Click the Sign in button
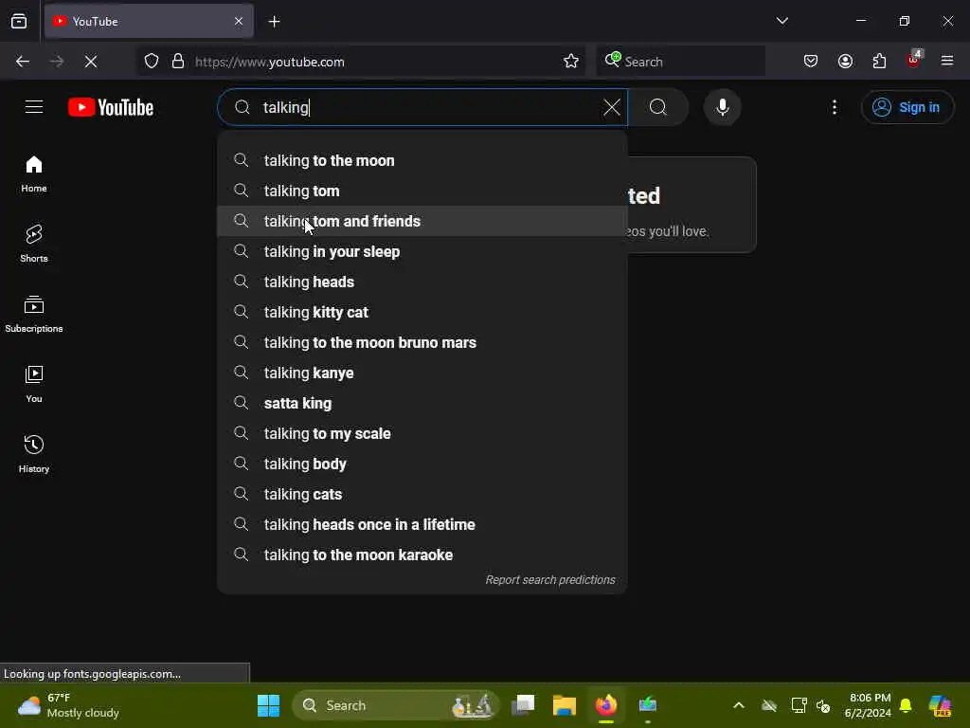 (x=907, y=107)
